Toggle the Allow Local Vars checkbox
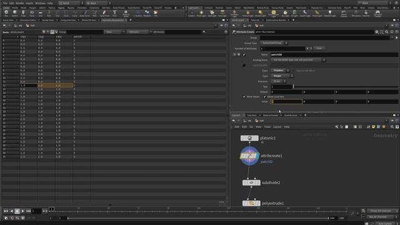The image size is (400, 225). [x=264, y=97]
